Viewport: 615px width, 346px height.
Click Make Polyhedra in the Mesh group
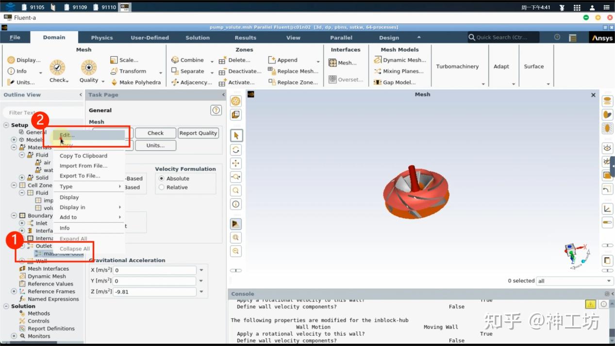click(x=135, y=82)
